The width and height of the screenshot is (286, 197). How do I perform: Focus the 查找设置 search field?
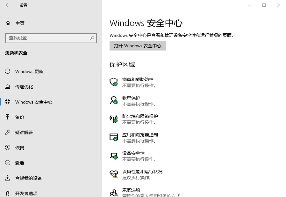click(51, 38)
